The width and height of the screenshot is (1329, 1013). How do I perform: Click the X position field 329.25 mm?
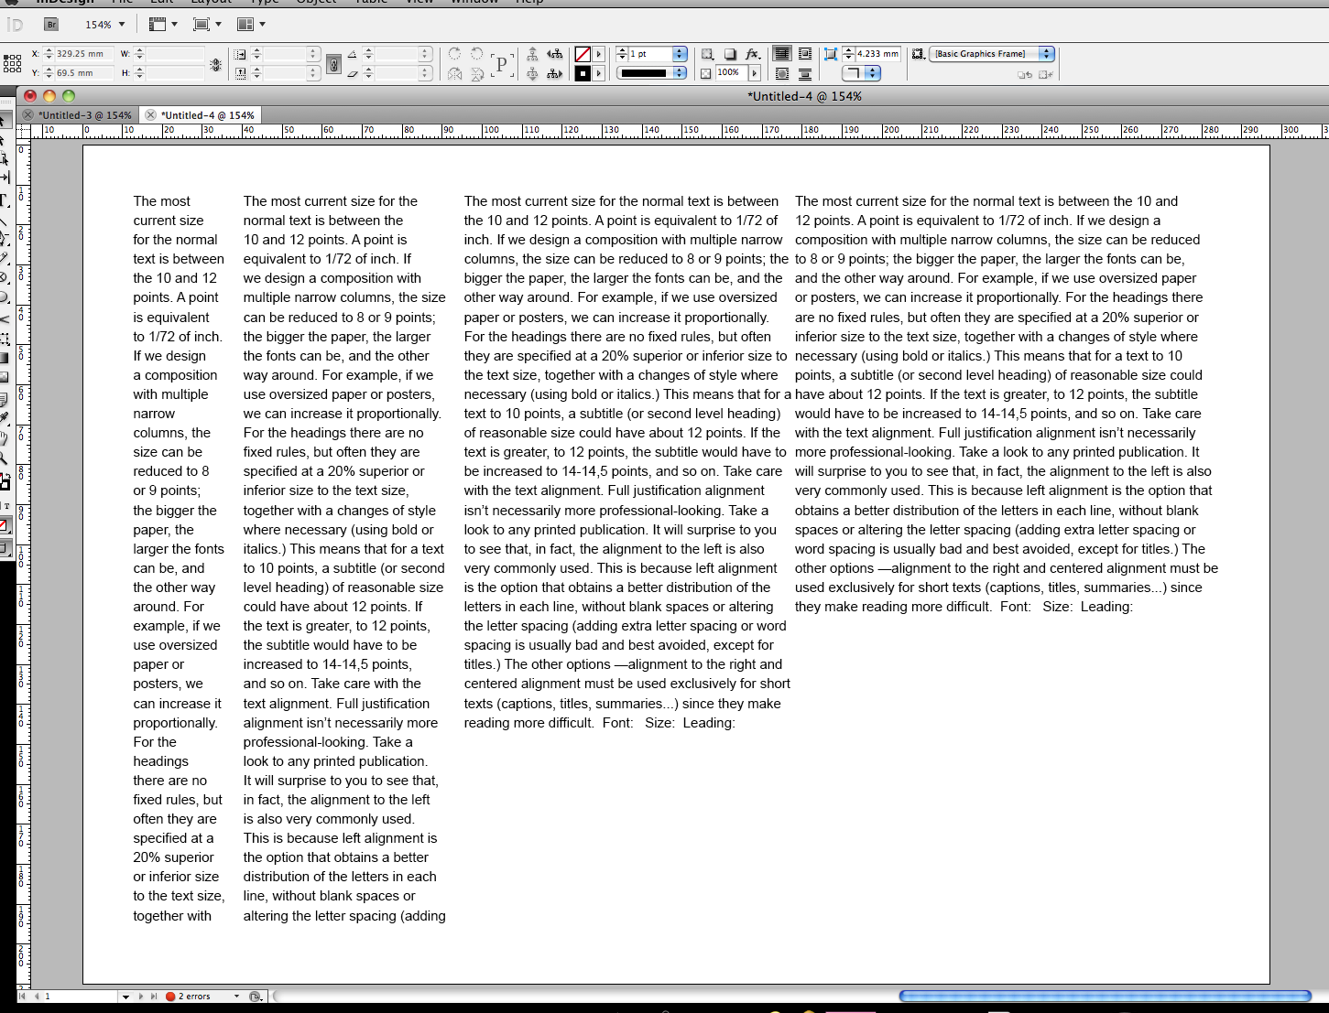point(83,54)
